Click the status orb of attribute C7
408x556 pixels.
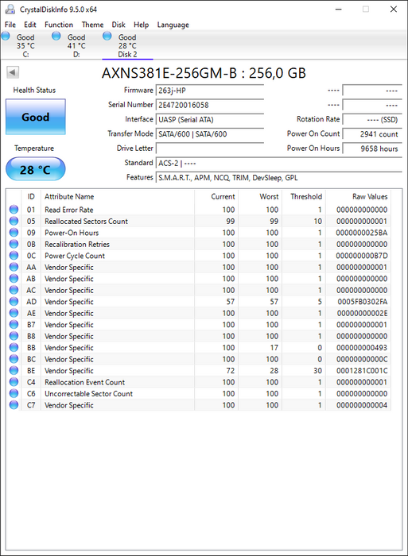coord(14,405)
